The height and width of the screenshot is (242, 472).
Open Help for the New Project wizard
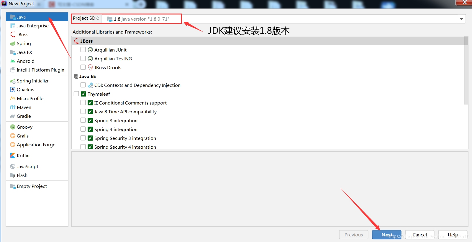click(x=453, y=235)
